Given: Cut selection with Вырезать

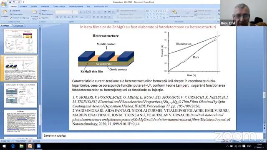Looking at the screenshot, I should 15,11.
